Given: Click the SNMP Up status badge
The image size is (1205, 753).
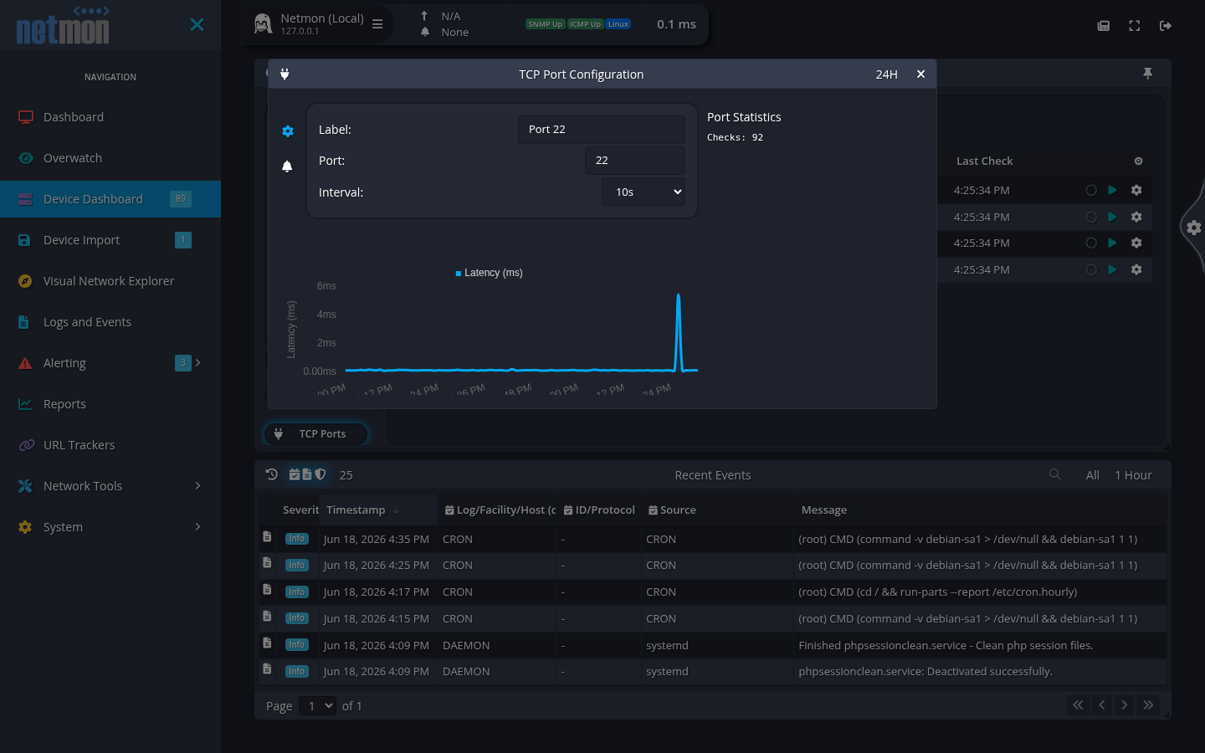Looking at the screenshot, I should (x=546, y=24).
